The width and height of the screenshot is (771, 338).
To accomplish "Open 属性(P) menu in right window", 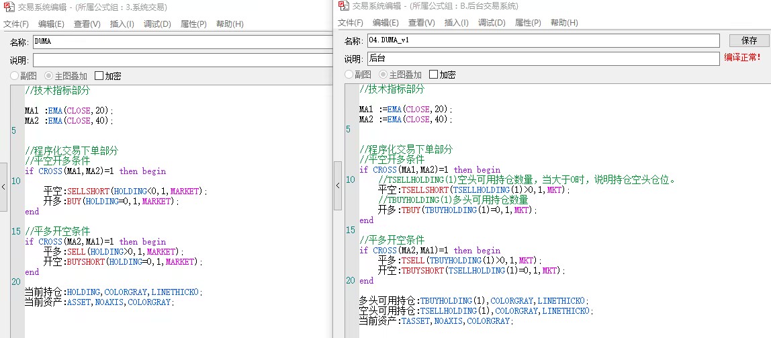I will 528,23.
